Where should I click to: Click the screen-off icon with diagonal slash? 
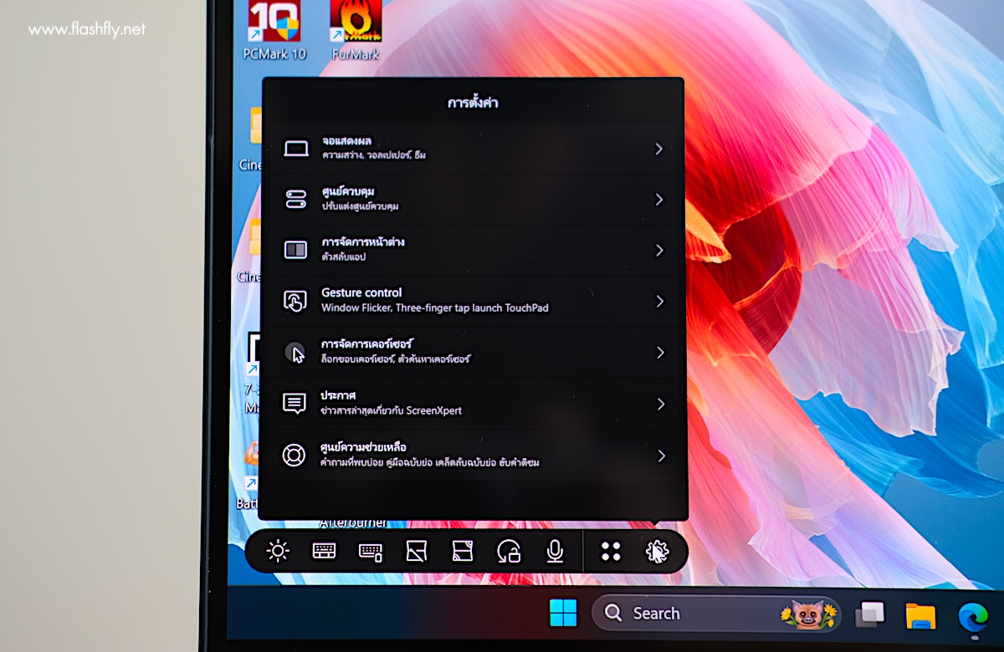click(x=417, y=551)
